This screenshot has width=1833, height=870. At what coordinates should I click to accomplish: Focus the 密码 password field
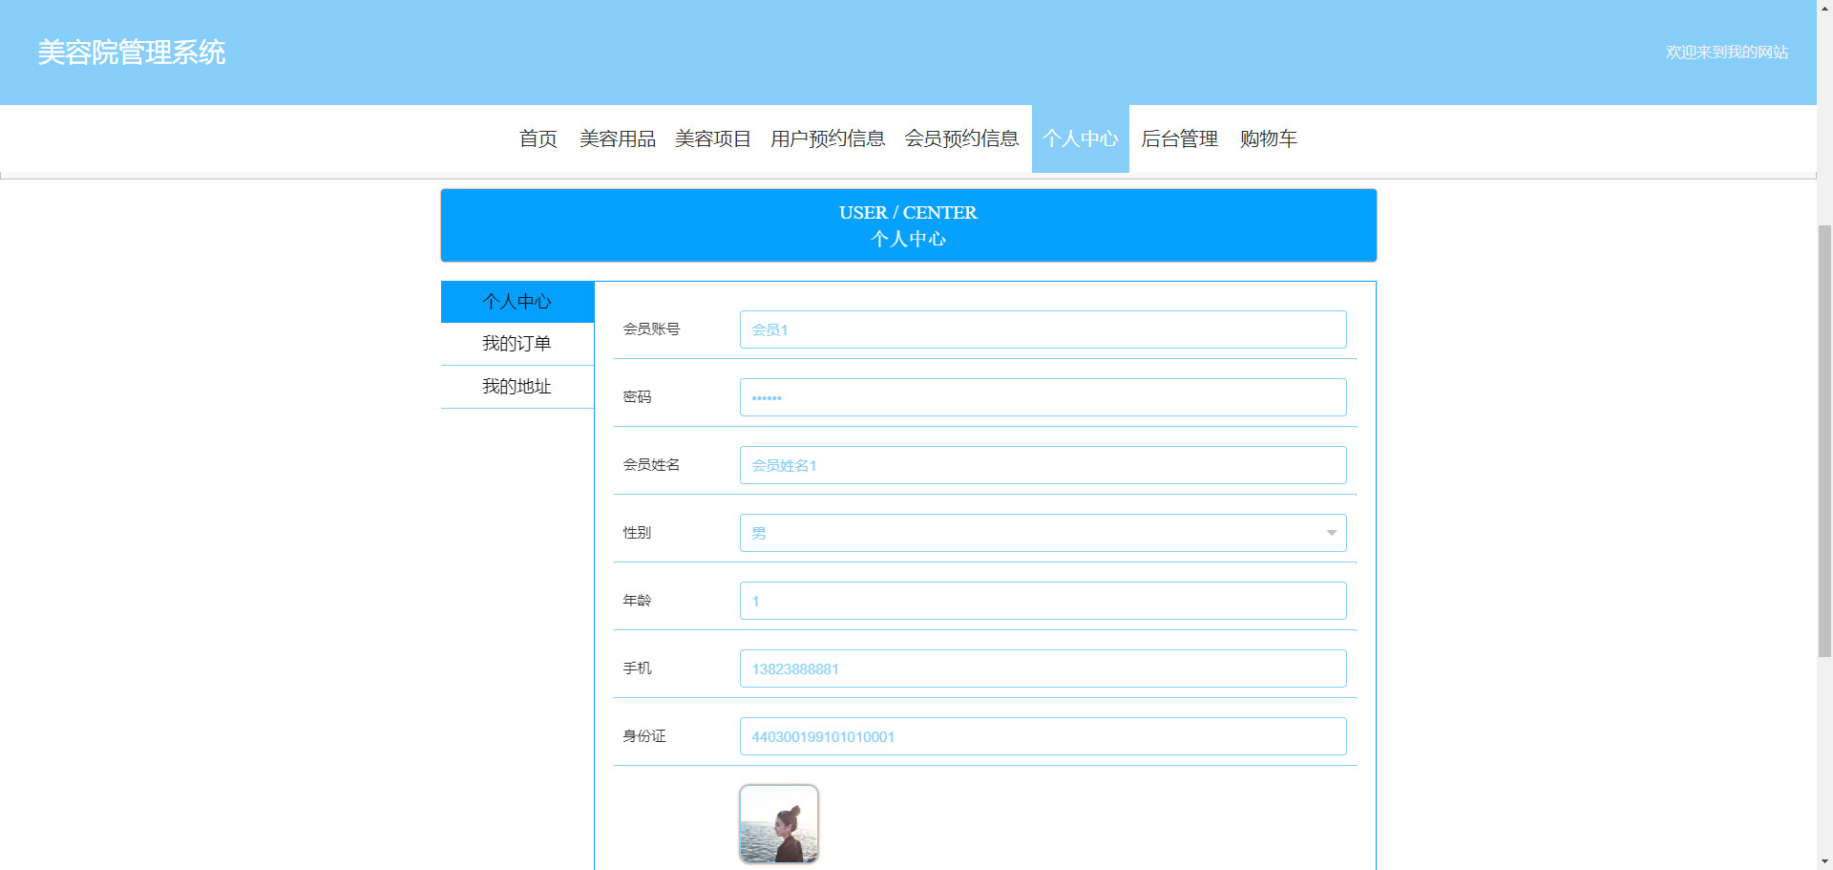click(x=1043, y=397)
